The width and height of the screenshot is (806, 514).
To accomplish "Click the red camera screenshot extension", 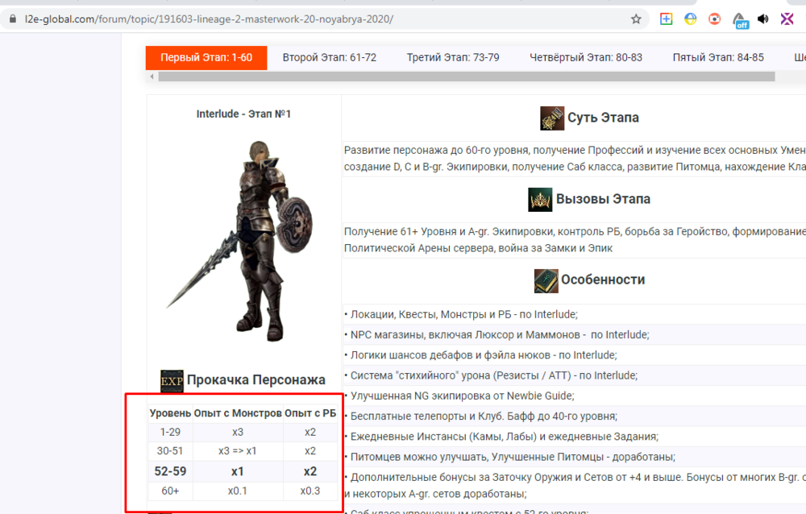I will click(x=715, y=19).
